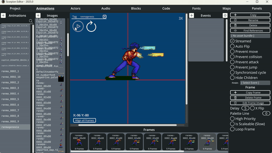Enable Loop Frame

pyautogui.click(x=232, y=129)
